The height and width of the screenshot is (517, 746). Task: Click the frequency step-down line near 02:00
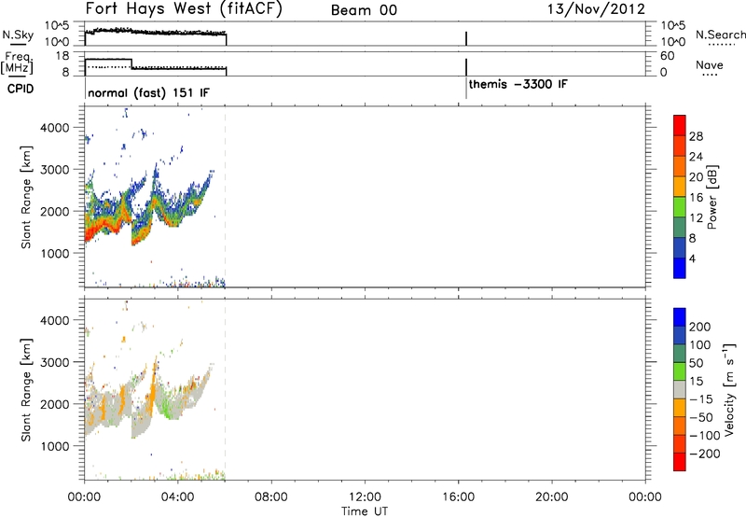tap(131, 63)
